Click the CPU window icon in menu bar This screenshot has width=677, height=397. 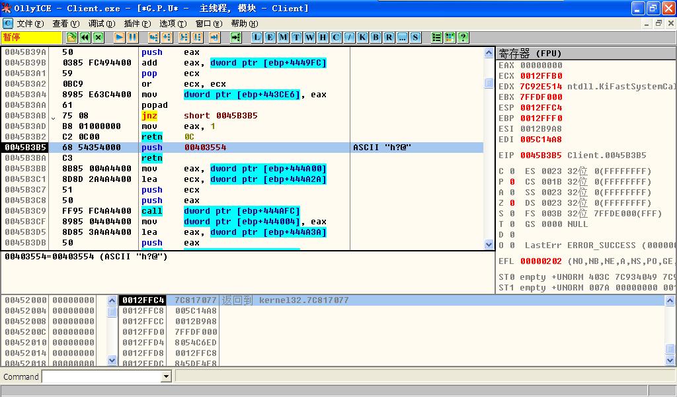8,23
